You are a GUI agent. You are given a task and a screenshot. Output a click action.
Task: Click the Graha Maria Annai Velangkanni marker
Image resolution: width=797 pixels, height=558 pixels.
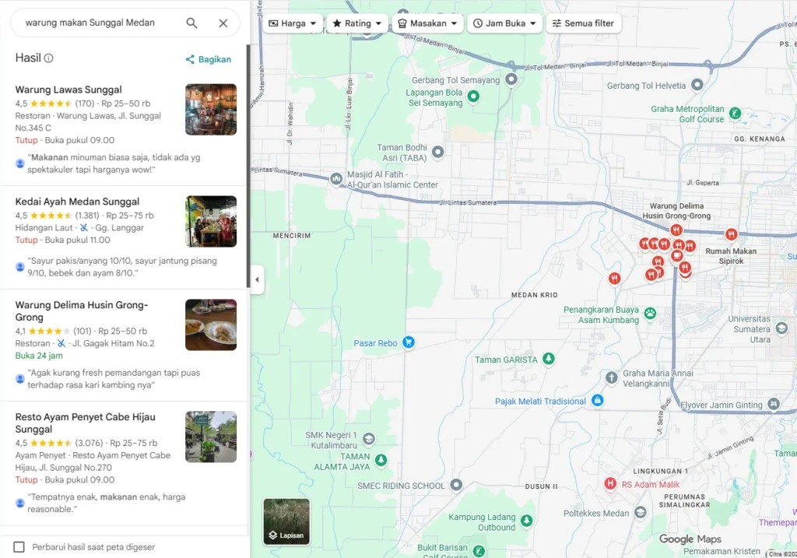(612, 377)
